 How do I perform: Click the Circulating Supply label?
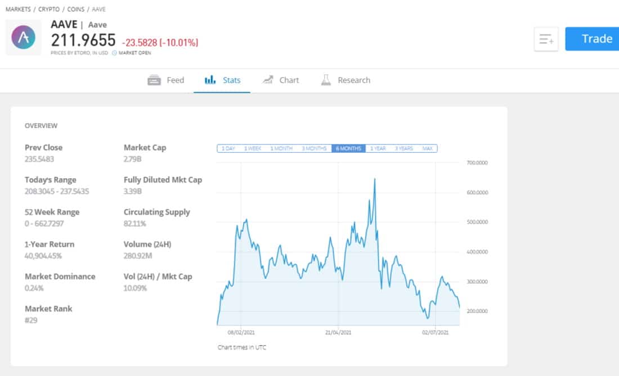click(x=157, y=212)
